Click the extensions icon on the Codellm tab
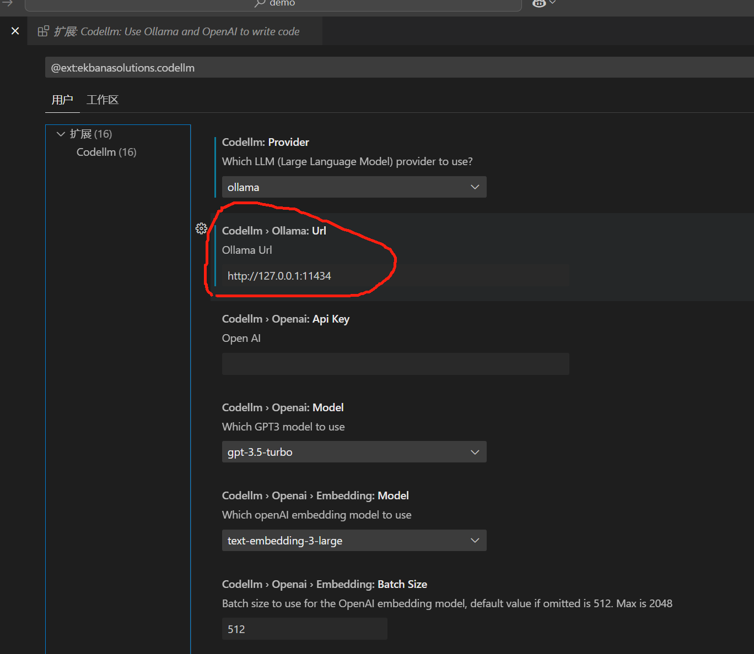Image resolution: width=754 pixels, height=654 pixels. click(x=43, y=31)
